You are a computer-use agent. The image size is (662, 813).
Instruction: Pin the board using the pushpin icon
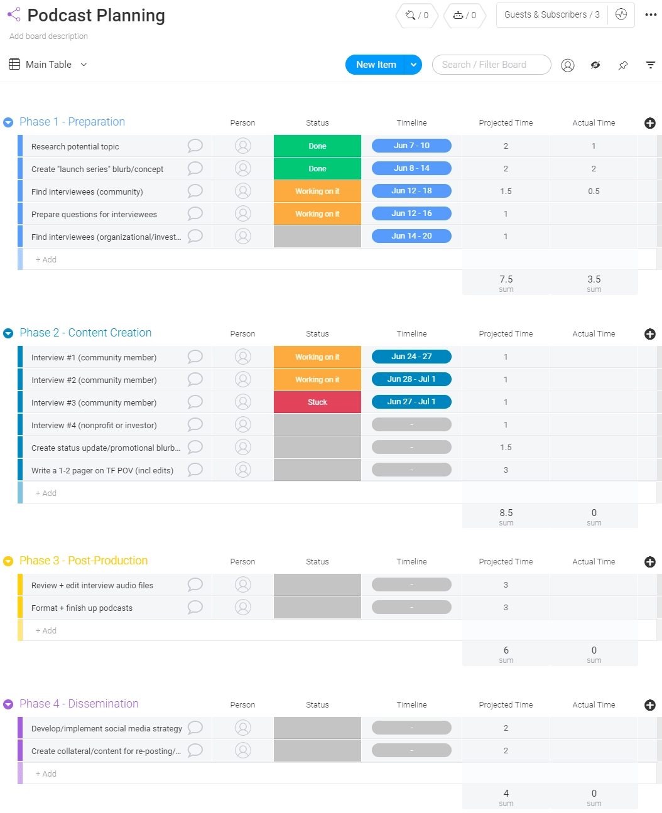[622, 65]
